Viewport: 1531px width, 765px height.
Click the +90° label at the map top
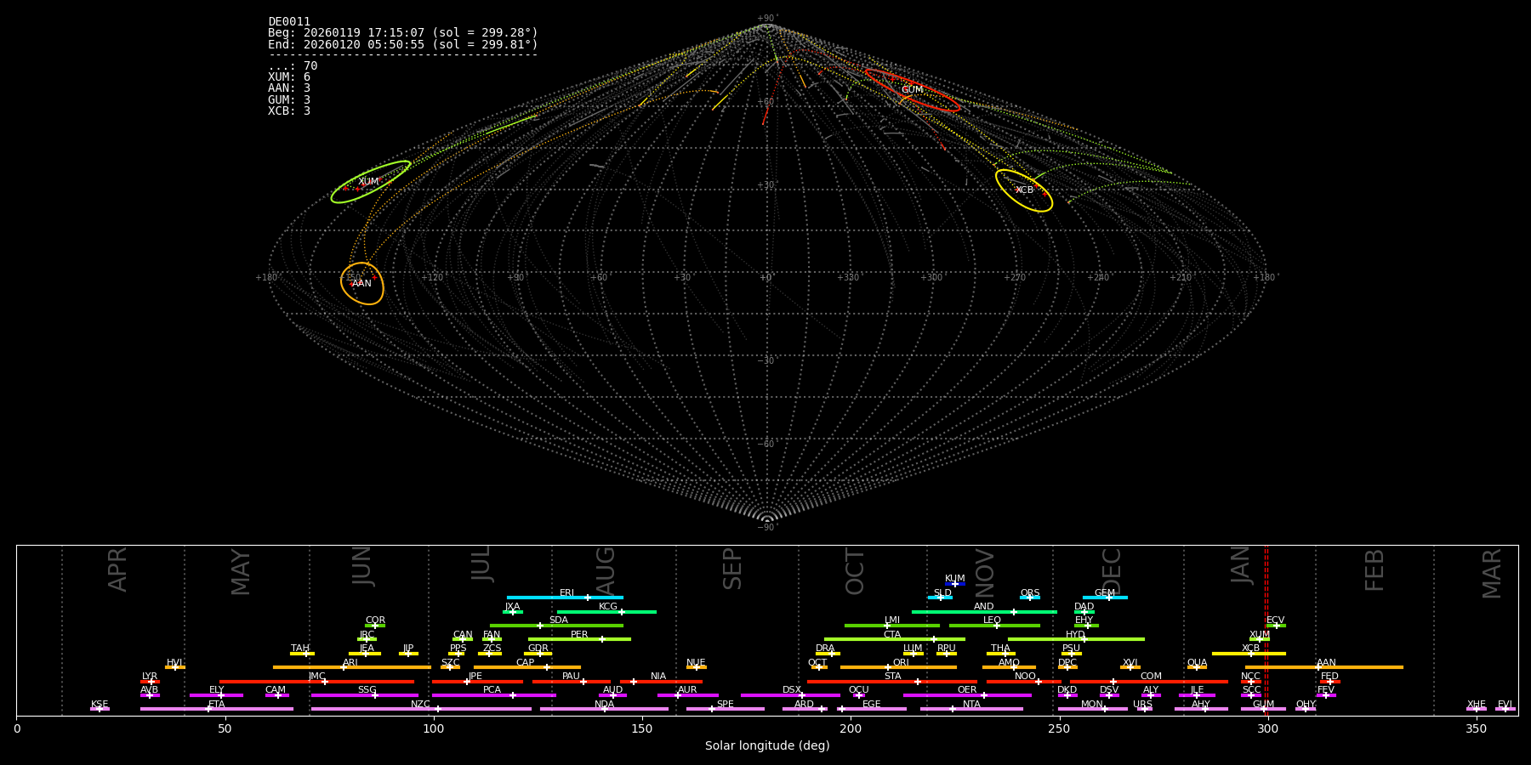click(x=766, y=19)
